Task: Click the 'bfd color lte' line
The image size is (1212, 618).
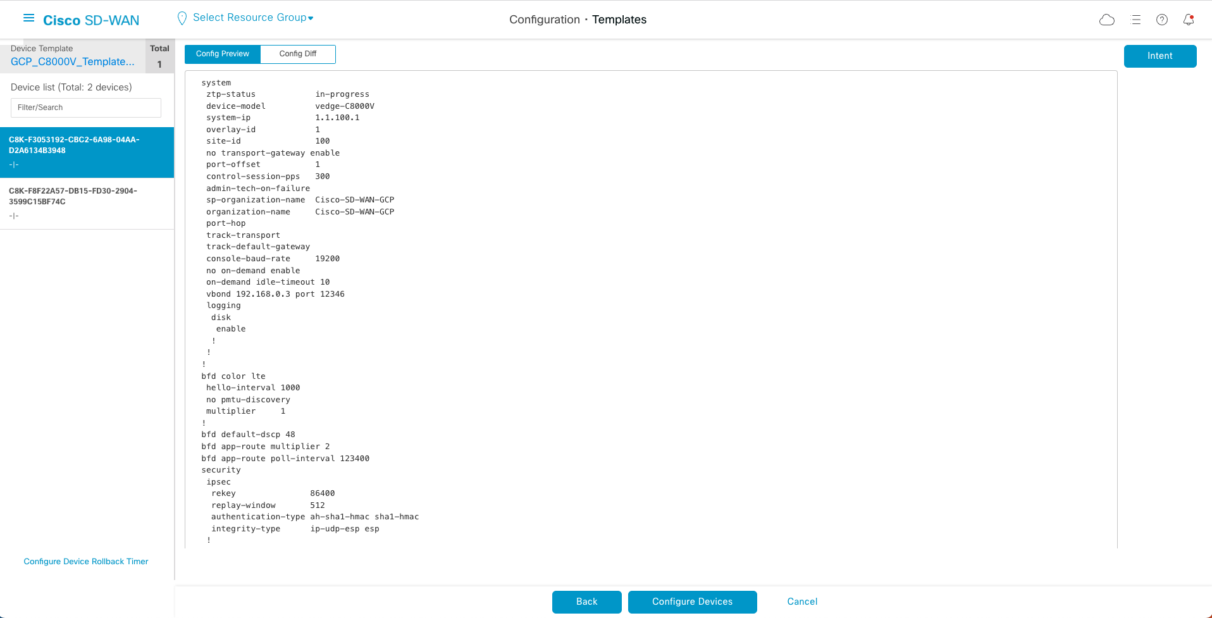Action: 233,376
